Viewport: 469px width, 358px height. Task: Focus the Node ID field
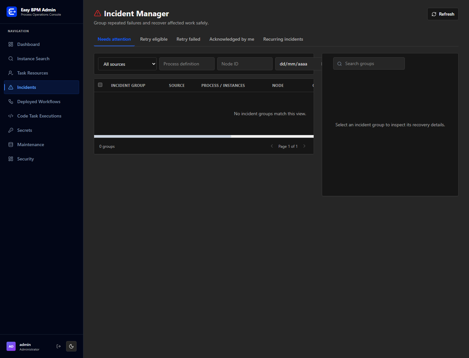tap(245, 64)
